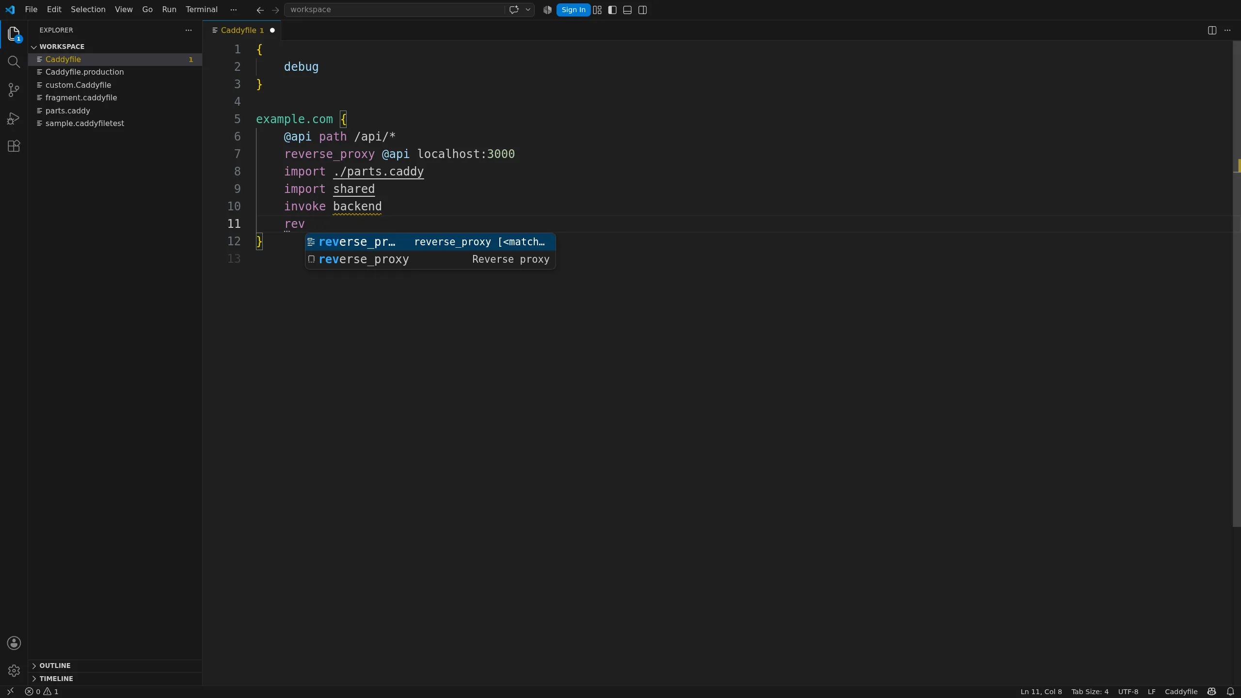The width and height of the screenshot is (1241, 698).
Task: Click the VS Code logo icon
Action: point(10,10)
